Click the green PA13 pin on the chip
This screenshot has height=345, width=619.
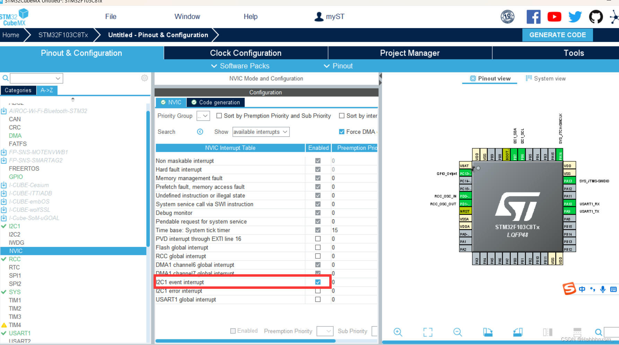[569, 181]
